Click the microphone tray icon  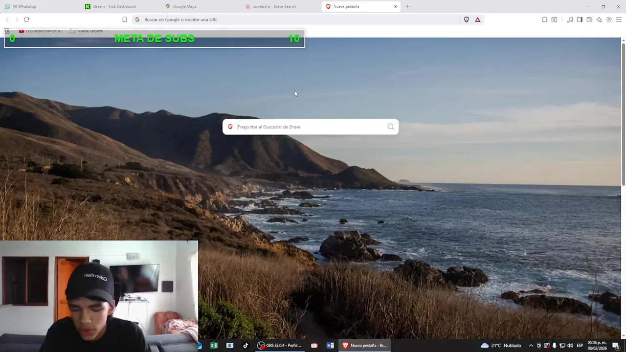(554, 345)
